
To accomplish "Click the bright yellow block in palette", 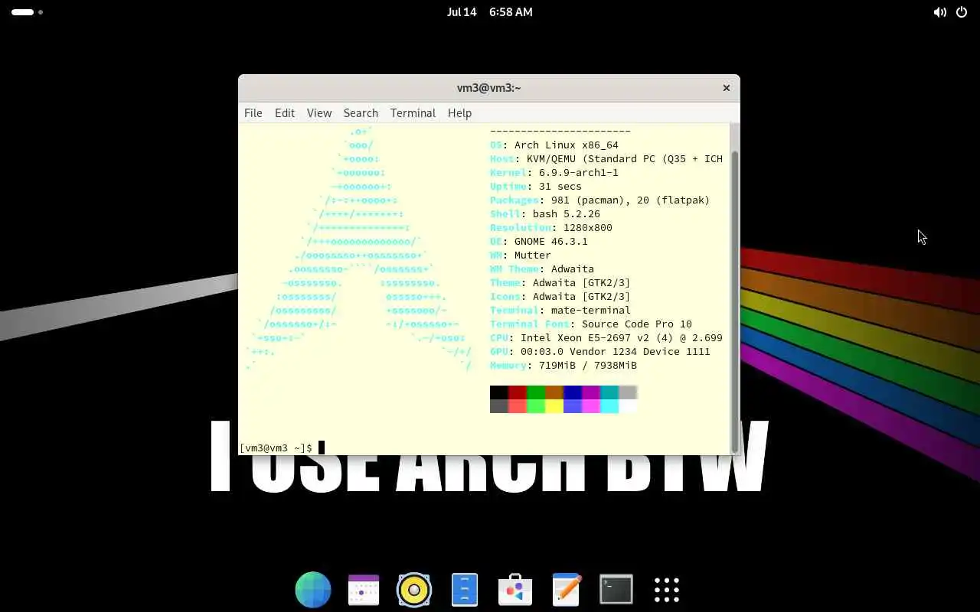I will point(554,406).
